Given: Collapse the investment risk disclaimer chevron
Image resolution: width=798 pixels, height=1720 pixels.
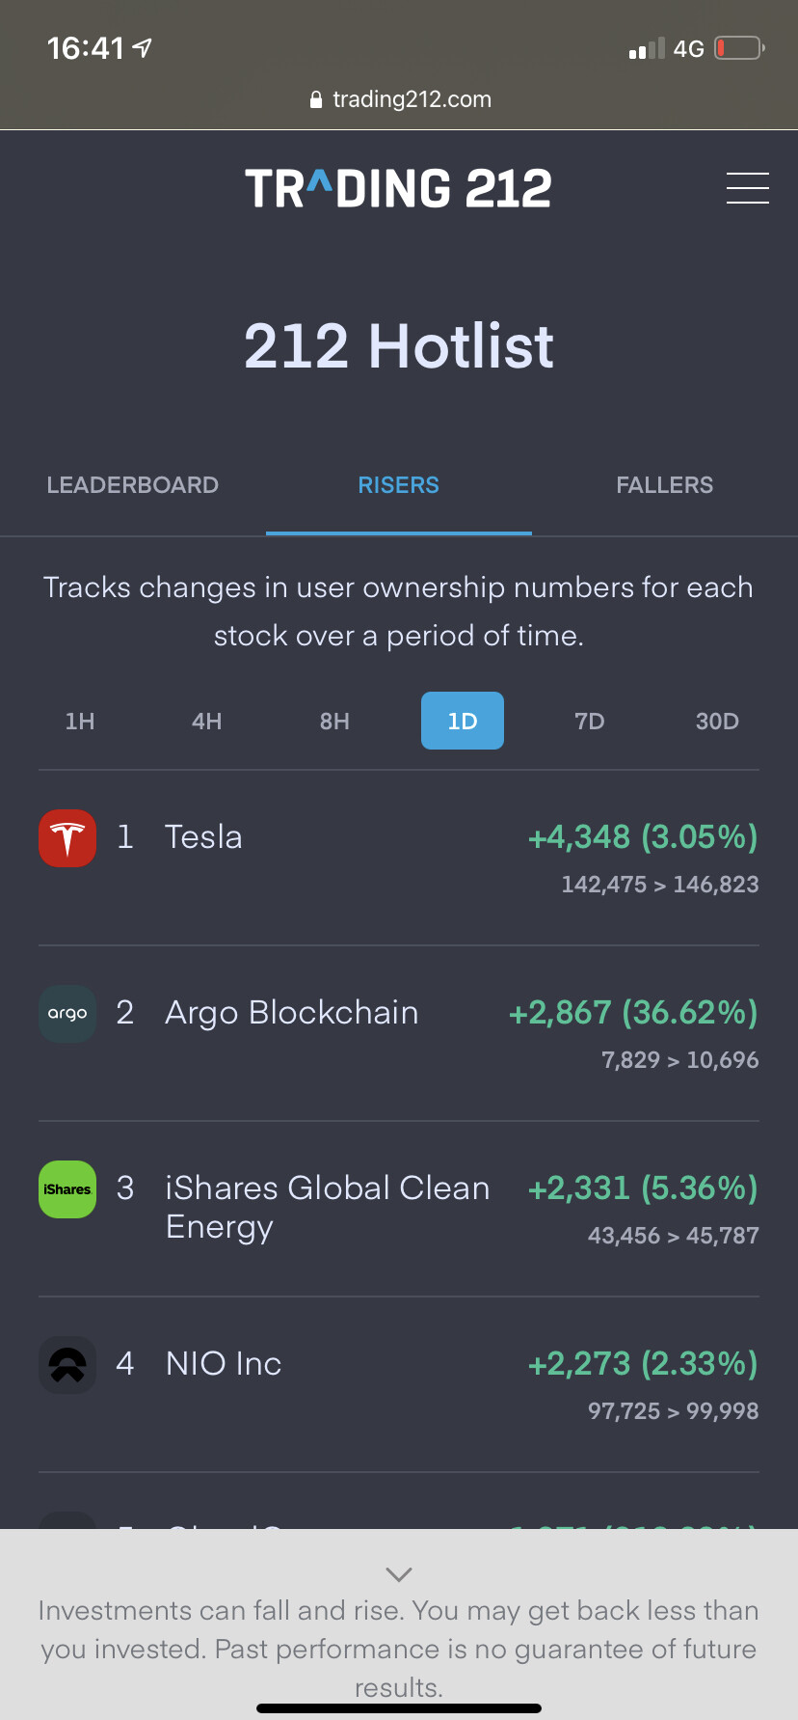Looking at the screenshot, I should [x=398, y=1574].
